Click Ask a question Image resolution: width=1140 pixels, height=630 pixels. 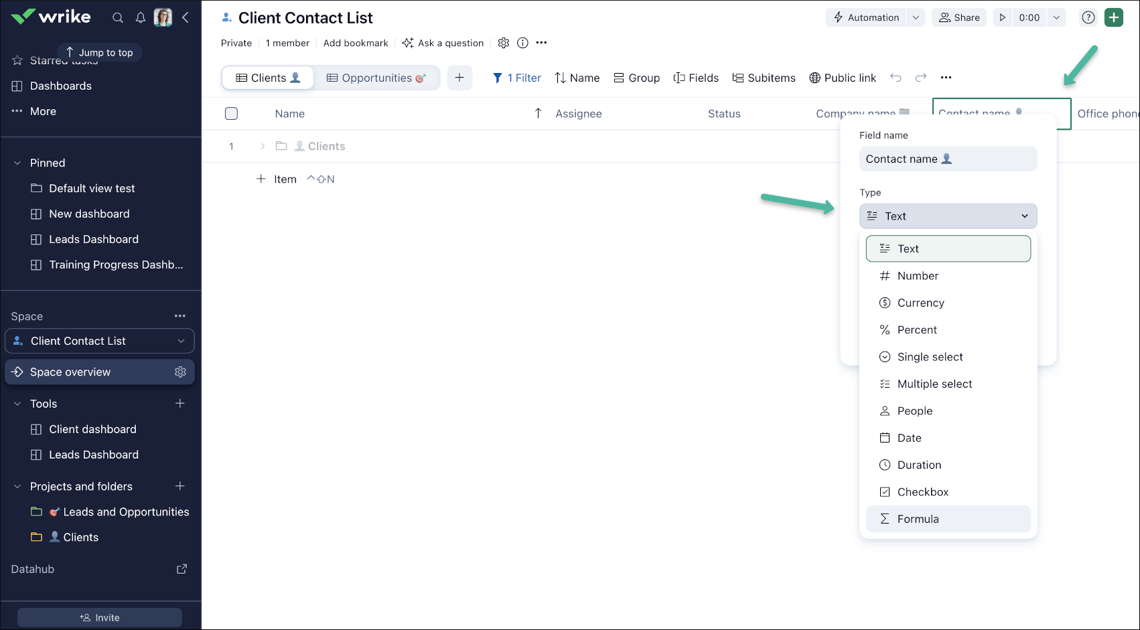coord(443,43)
